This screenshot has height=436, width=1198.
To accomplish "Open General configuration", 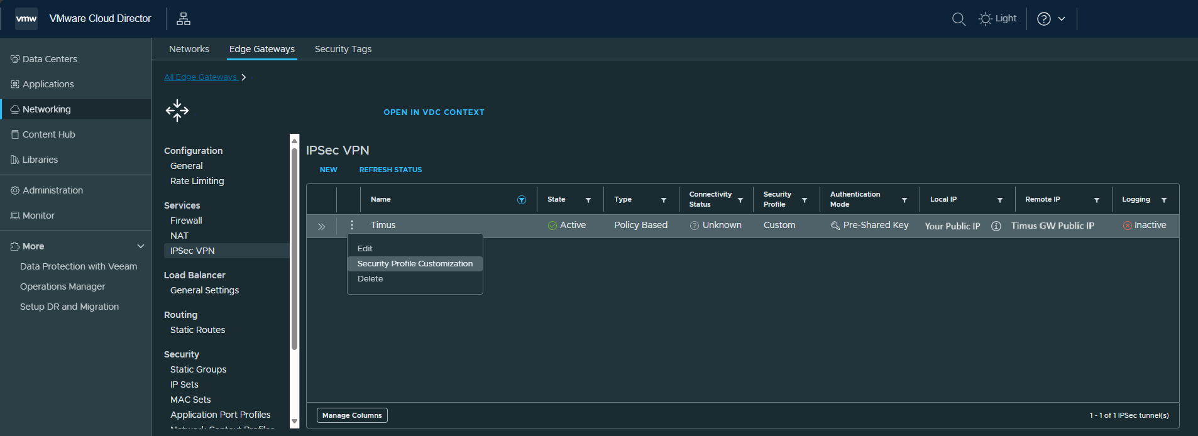I will coord(187,166).
